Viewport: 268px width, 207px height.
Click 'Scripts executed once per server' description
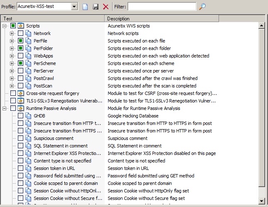tap(140, 71)
